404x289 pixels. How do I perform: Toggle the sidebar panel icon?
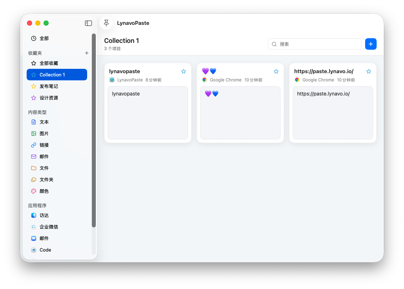pyautogui.click(x=88, y=23)
